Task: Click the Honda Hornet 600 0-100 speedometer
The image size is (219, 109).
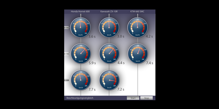Action: (80, 27)
